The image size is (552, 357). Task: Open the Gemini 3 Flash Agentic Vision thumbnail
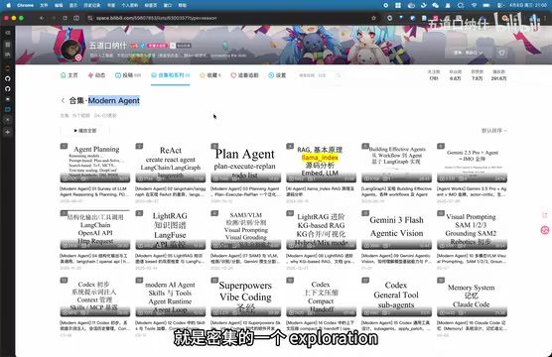(396, 230)
